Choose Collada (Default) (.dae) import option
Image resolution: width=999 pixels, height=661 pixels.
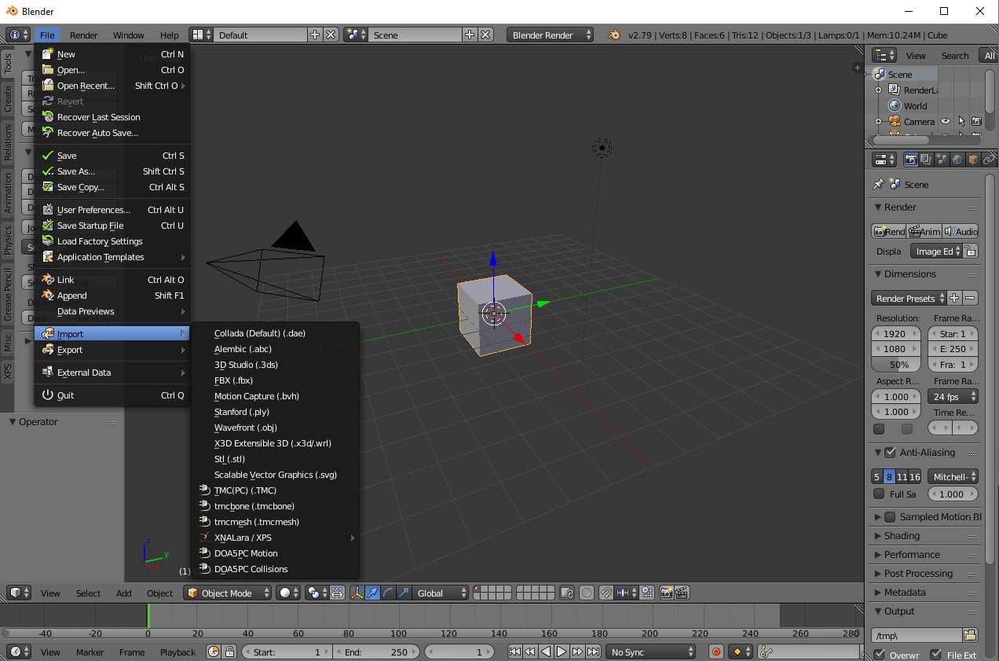click(275, 333)
